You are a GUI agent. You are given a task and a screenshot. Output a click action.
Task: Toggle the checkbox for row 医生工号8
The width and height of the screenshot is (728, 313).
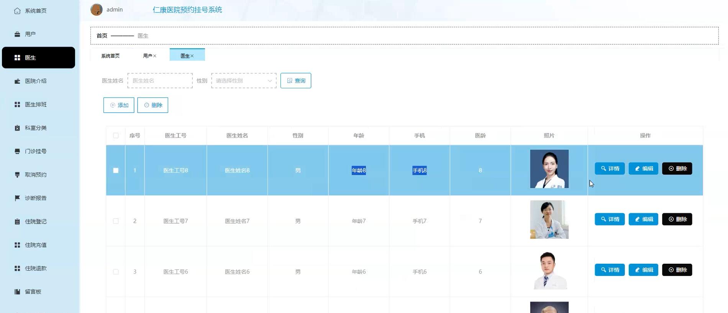coord(116,170)
